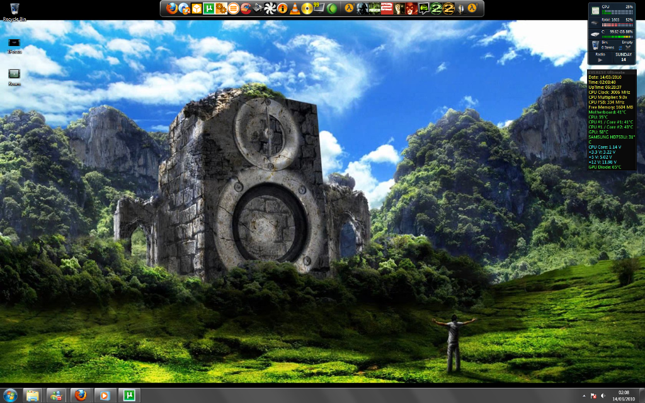Viewport: 645px width, 403px height.
Task: Open Windows Media Player taskbar button
Action: [x=105, y=395]
